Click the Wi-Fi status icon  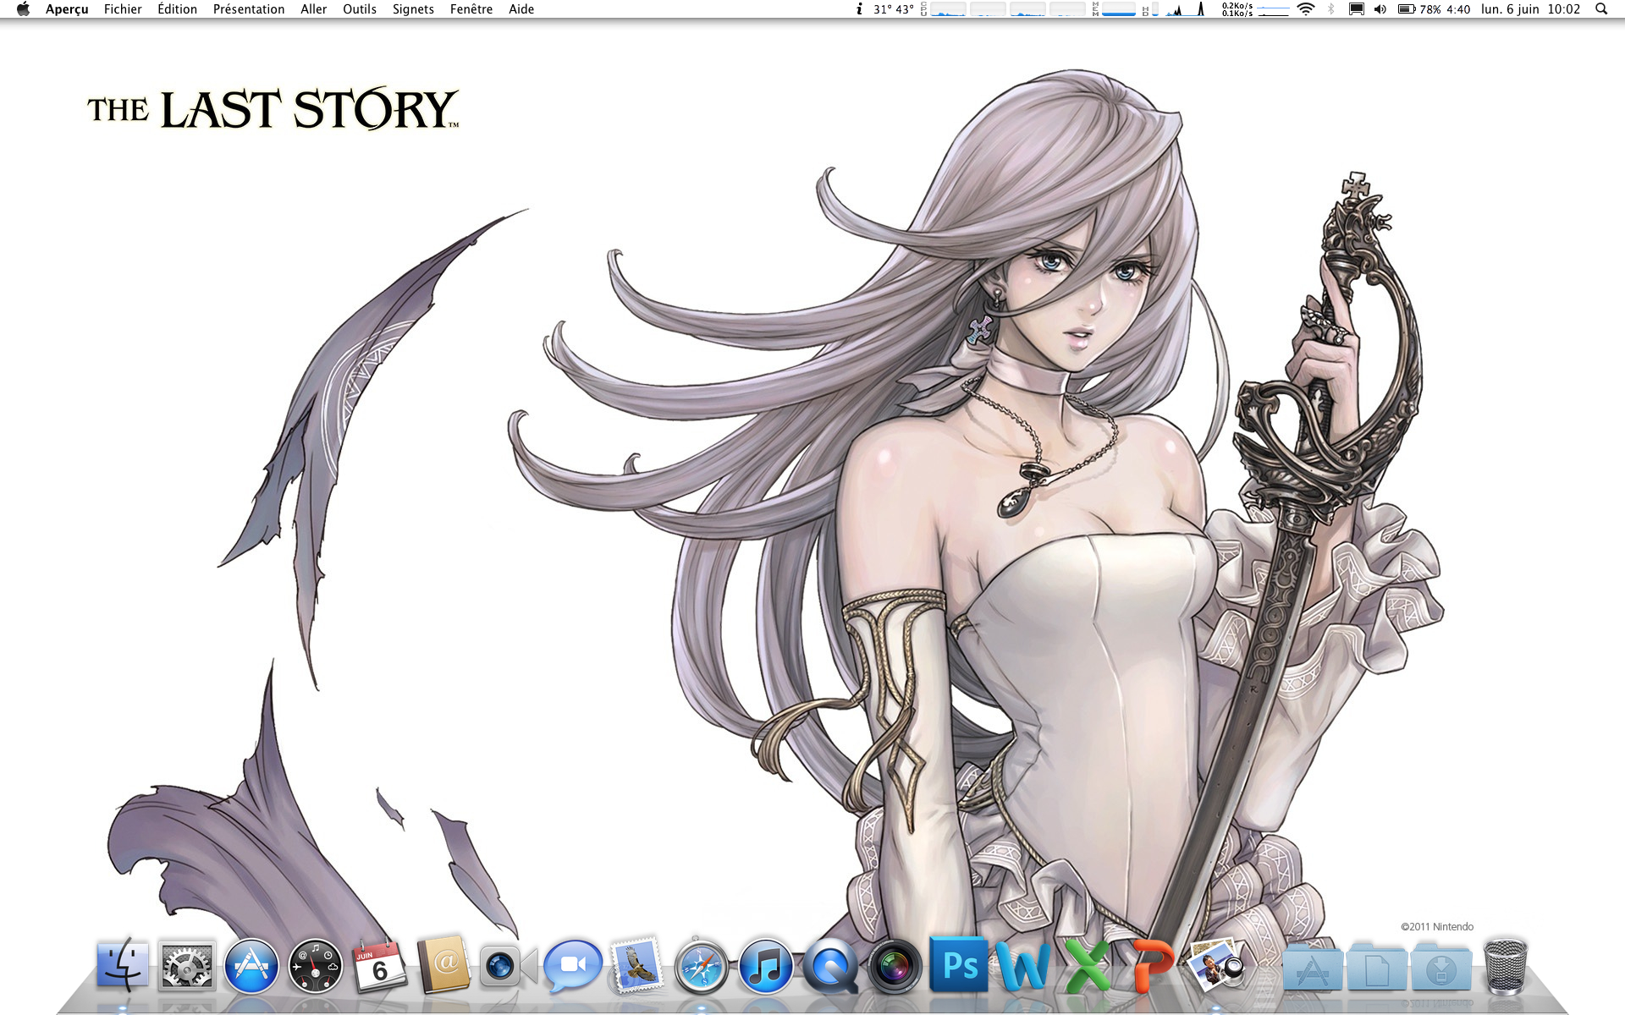[x=1306, y=9]
